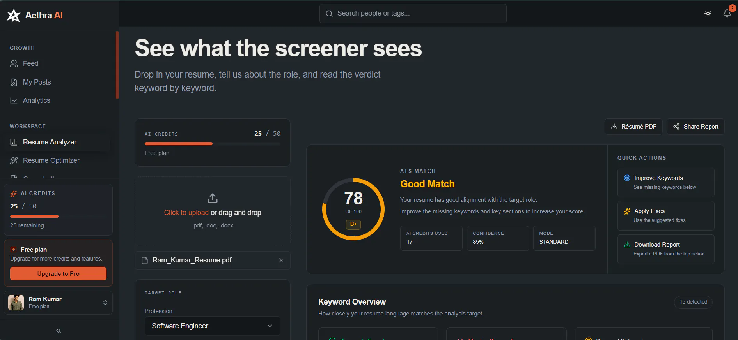Click the sidebar scrollbar
The height and width of the screenshot is (340, 738).
coord(117,65)
